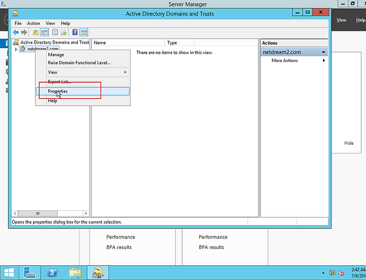Viewport: 366px width, 280px height.
Task: Click the netdream2.com domain icon
Action: point(23,49)
